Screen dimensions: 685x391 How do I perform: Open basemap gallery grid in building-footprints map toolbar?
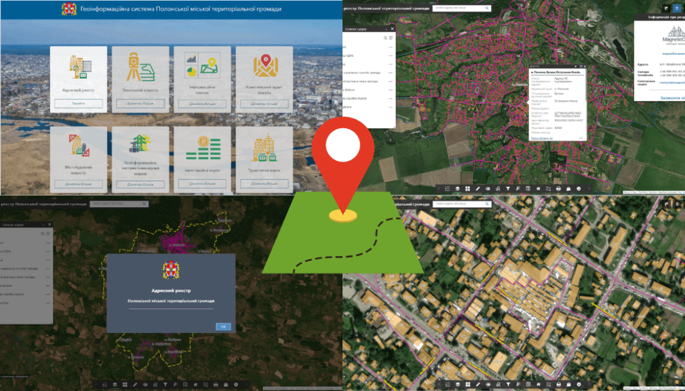[x=468, y=384]
